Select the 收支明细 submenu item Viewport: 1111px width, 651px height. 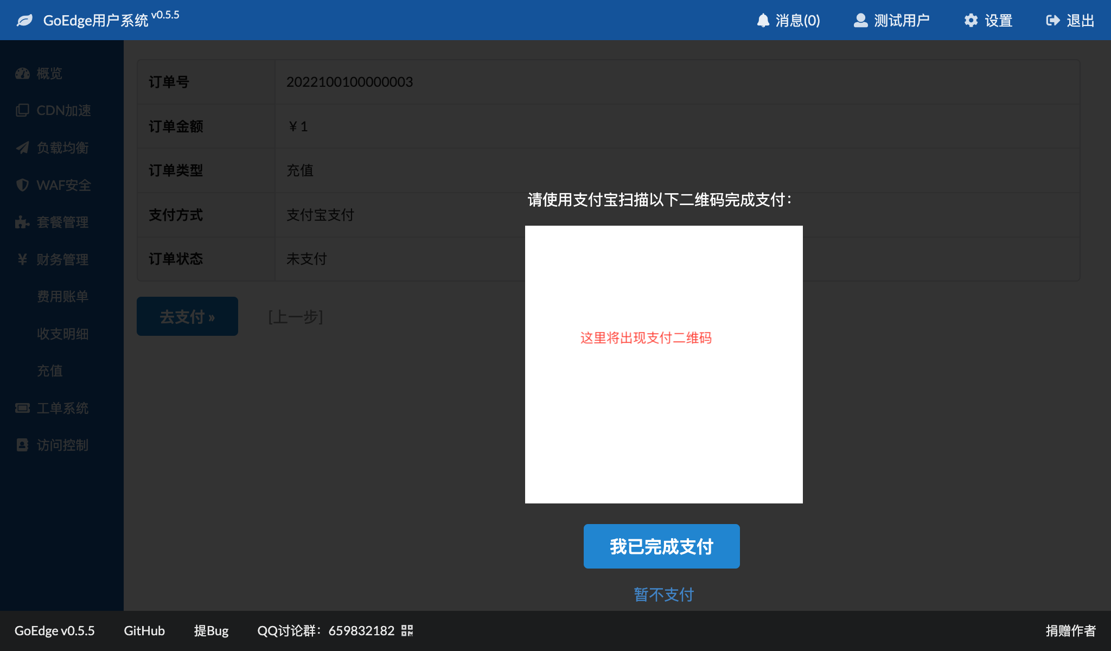62,334
